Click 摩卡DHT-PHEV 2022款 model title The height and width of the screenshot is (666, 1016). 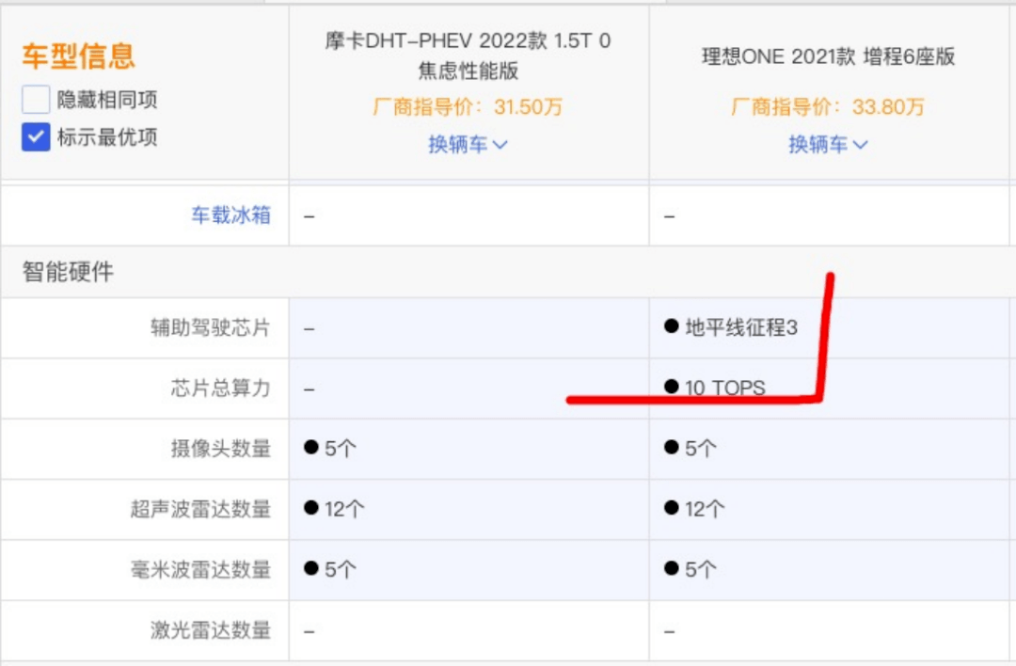tap(468, 55)
